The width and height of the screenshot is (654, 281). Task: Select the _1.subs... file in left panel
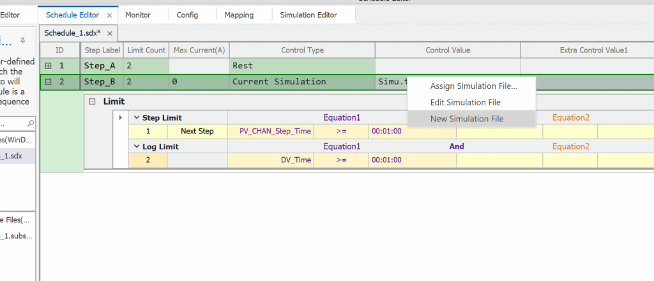(x=16, y=236)
